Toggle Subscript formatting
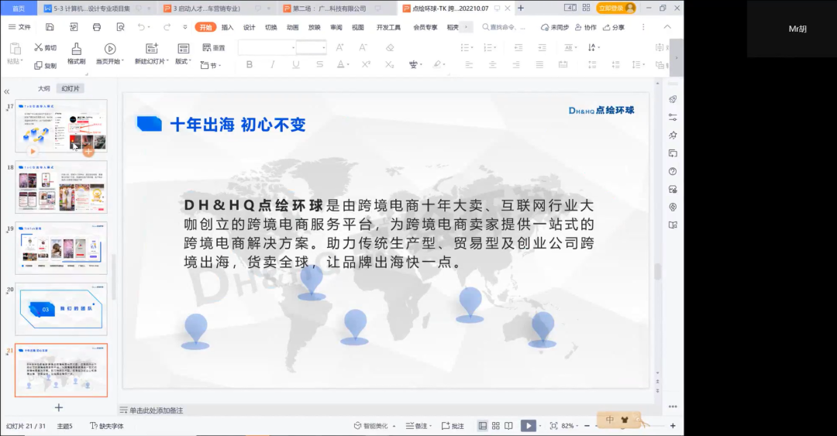Image resolution: width=837 pixels, height=436 pixels. [x=389, y=64]
